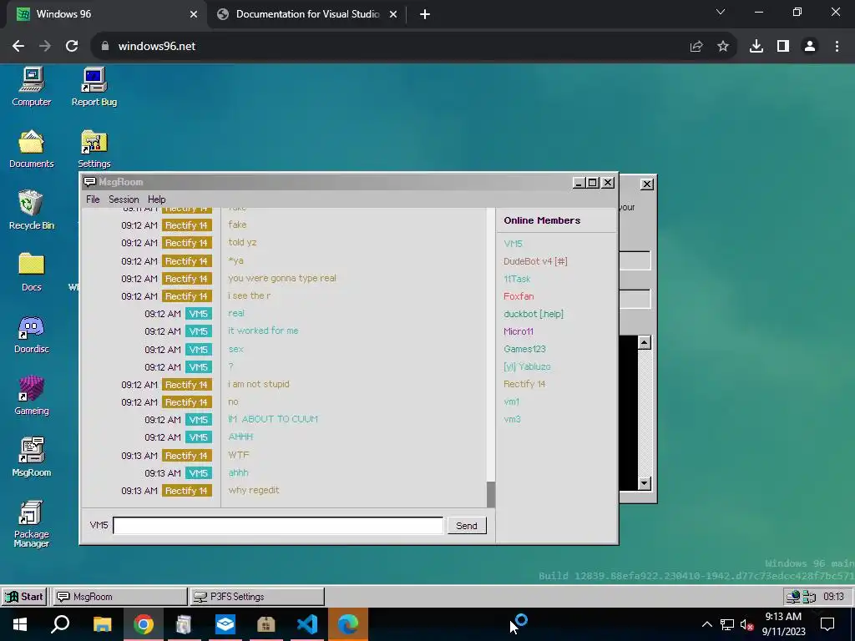Open Chrome downloads

coord(756,47)
